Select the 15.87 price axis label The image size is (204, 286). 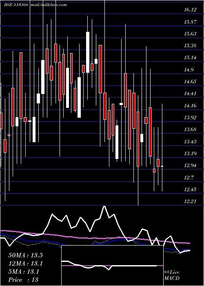pyautogui.click(x=190, y=22)
